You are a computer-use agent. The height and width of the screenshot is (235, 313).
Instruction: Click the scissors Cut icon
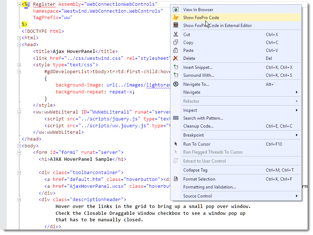(176, 35)
